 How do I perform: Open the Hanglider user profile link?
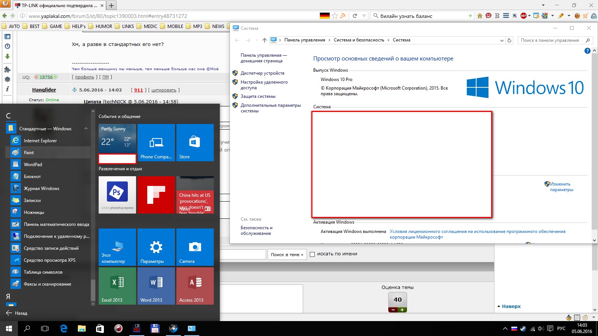(44, 90)
